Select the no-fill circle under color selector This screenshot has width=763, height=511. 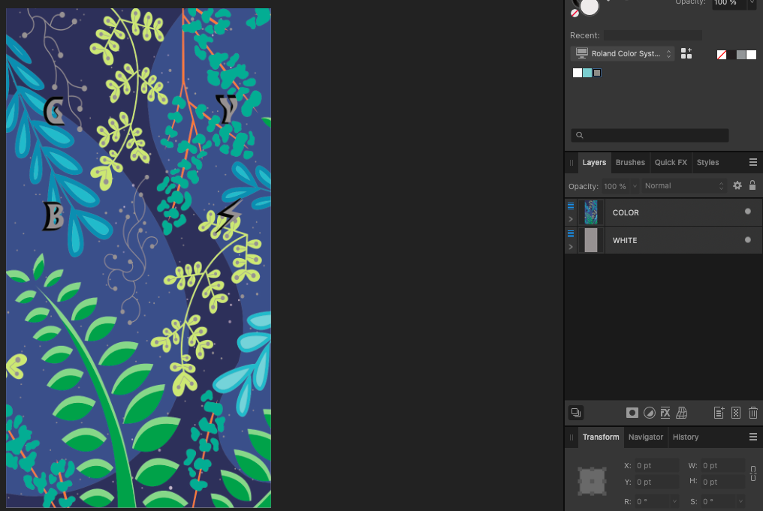tap(575, 14)
